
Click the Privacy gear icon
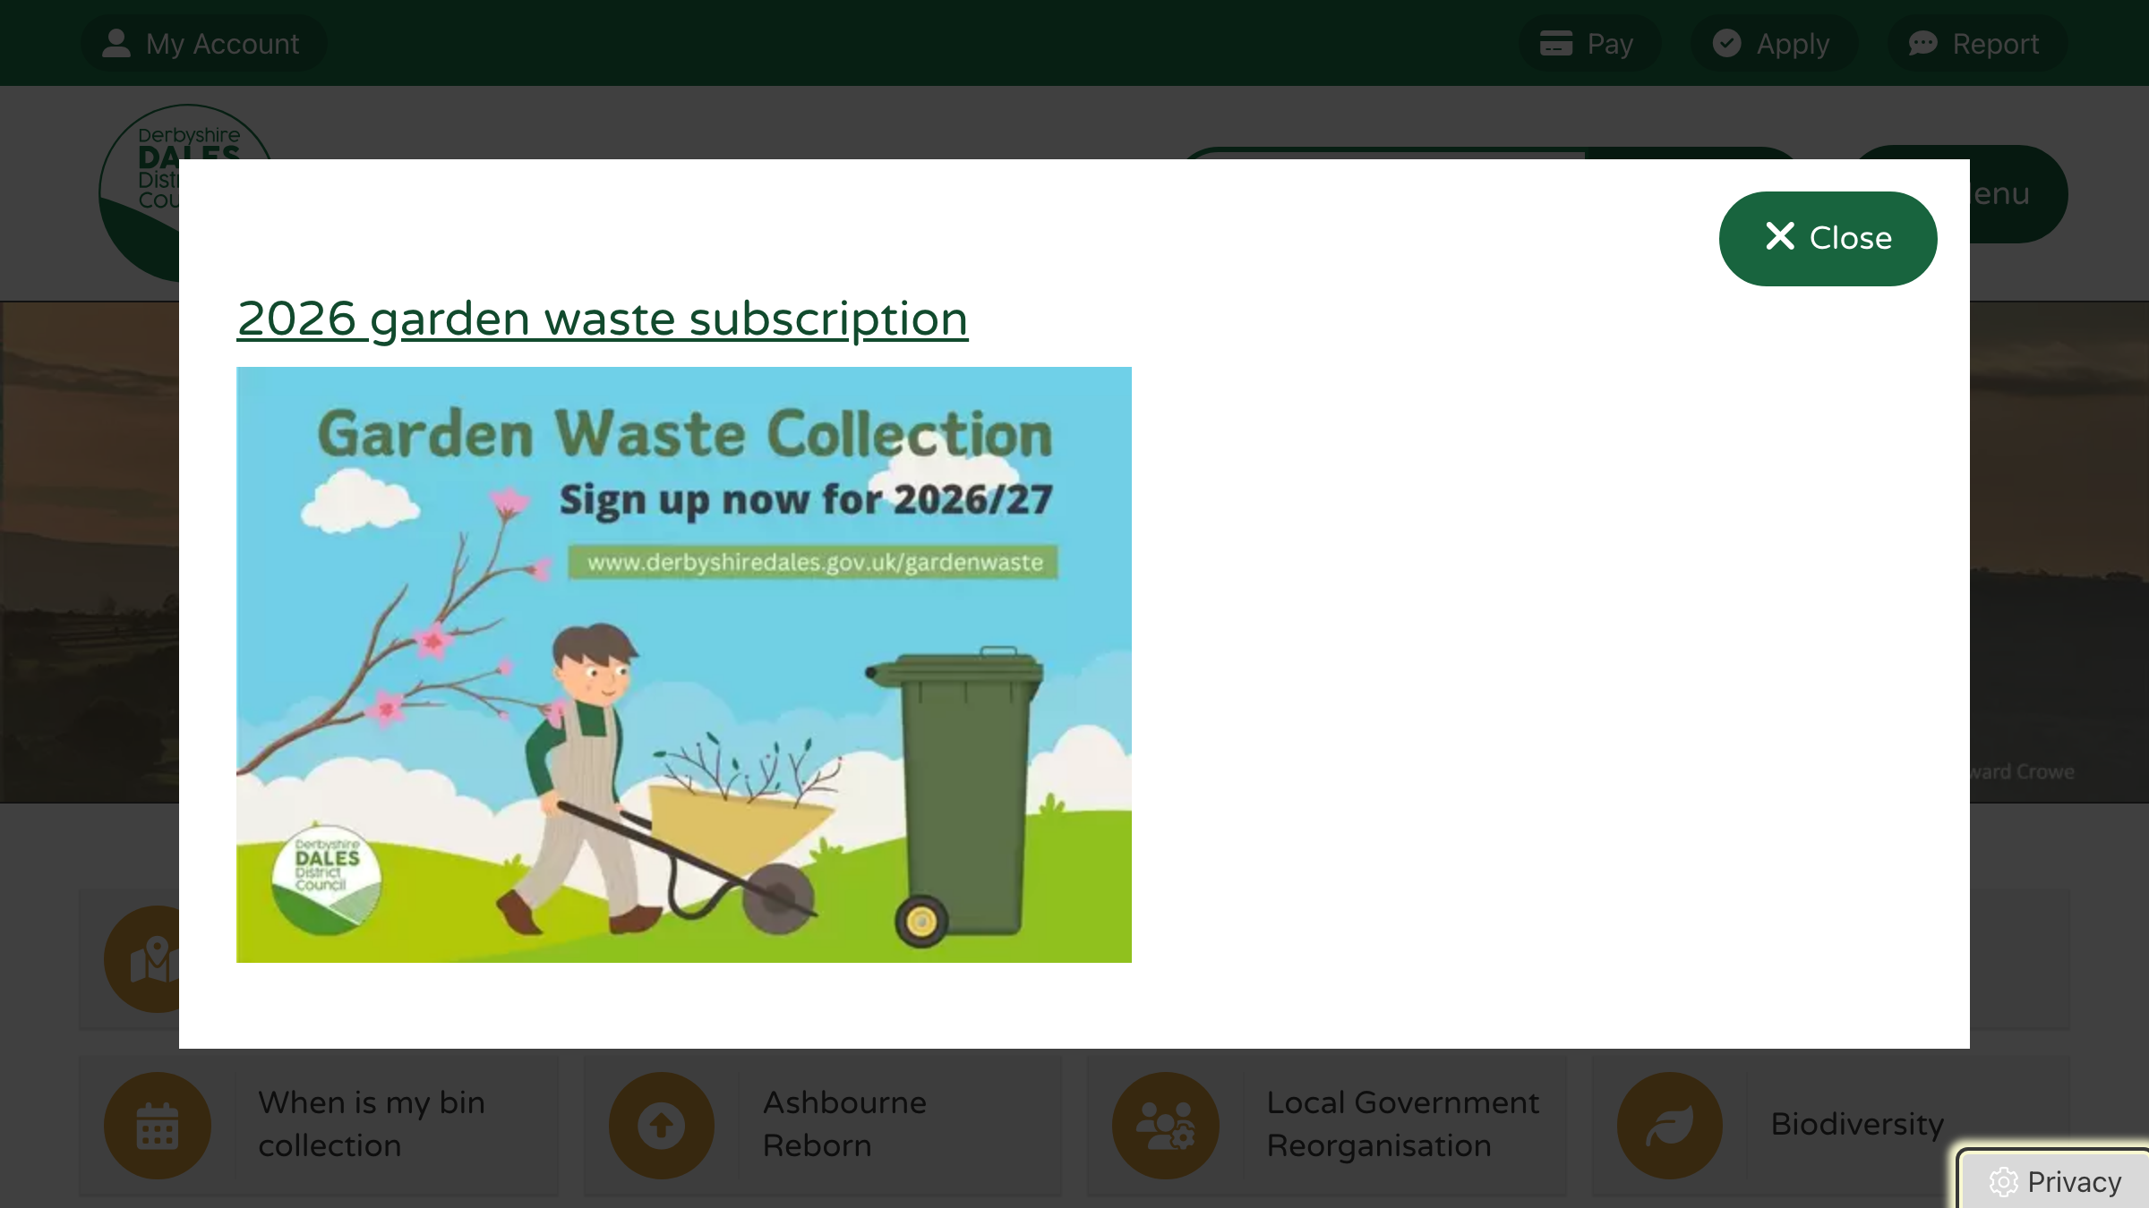pos(2004,1182)
